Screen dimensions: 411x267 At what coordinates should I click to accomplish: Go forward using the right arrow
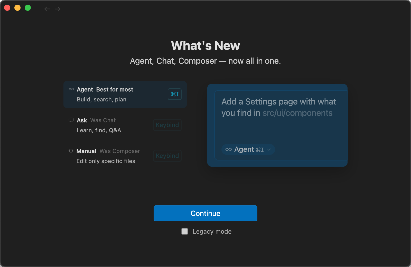(x=58, y=9)
